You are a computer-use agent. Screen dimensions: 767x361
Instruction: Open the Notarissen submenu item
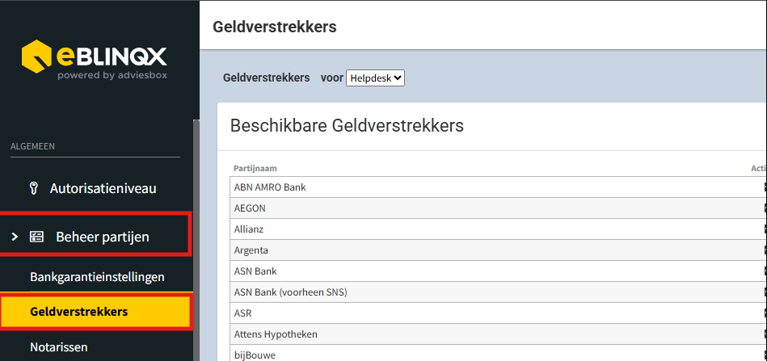click(58, 347)
